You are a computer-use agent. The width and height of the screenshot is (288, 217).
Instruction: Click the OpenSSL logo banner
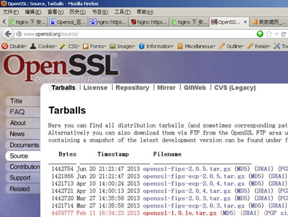61,68
